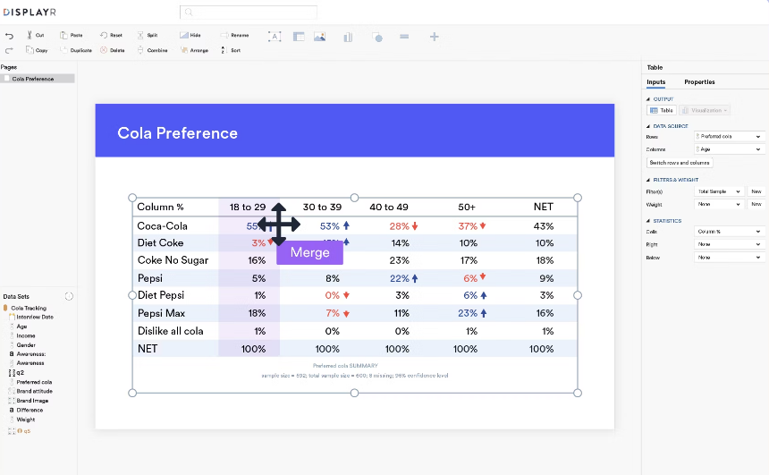Select the Difference variable
This screenshot has width=769, height=475.
pos(30,410)
